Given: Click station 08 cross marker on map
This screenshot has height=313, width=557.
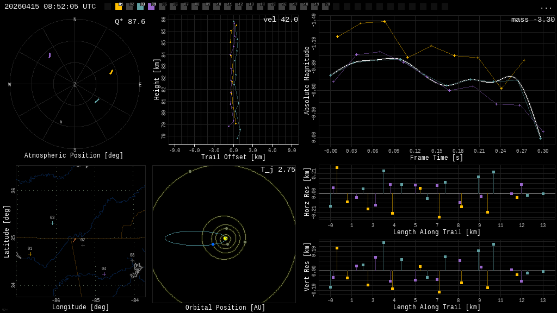Looking at the screenshot, I should click(x=132, y=260).
